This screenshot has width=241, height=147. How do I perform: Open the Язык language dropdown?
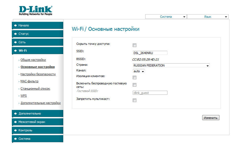coord(208,17)
